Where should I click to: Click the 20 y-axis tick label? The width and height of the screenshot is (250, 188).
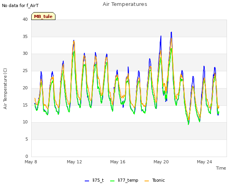point(25,88)
